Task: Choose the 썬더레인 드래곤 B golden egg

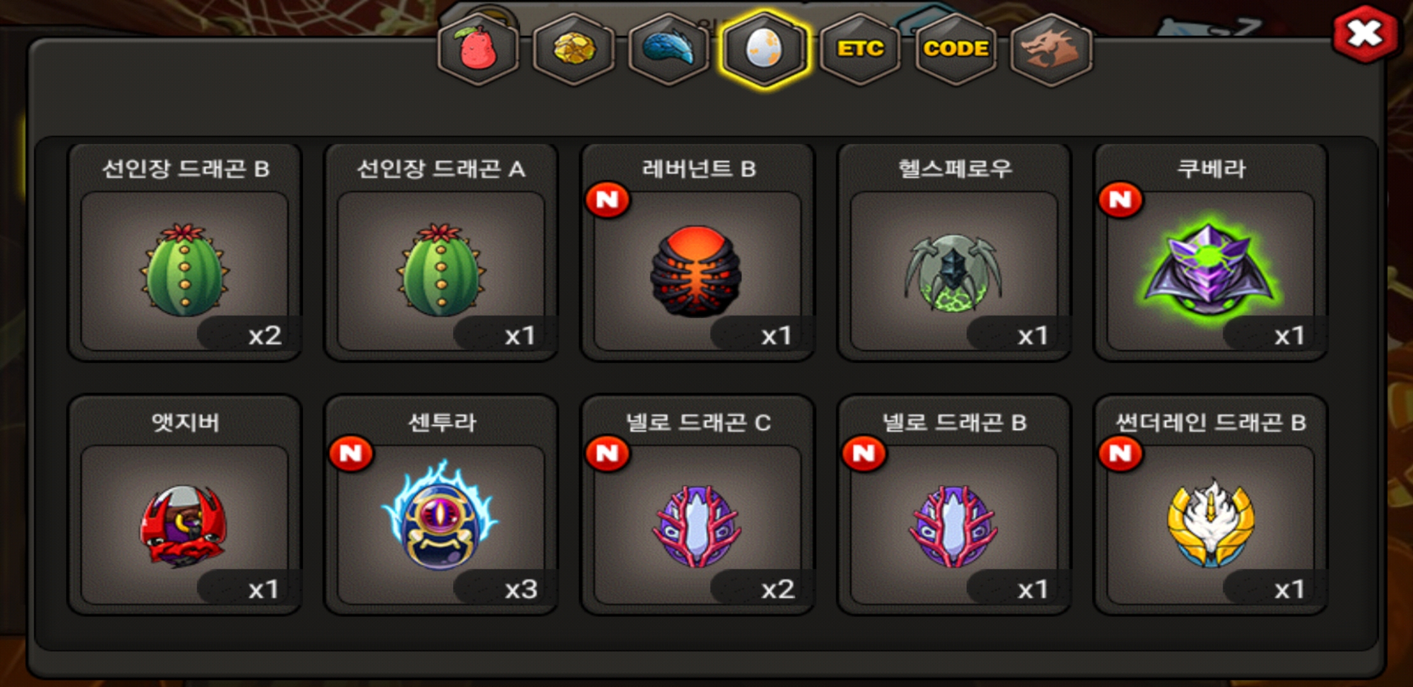Action: pyautogui.click(x=1211, y=505)
